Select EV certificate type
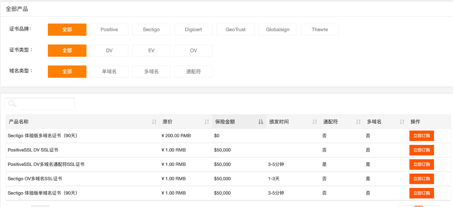This screenshot has height=207, width=454. (151, 50)
